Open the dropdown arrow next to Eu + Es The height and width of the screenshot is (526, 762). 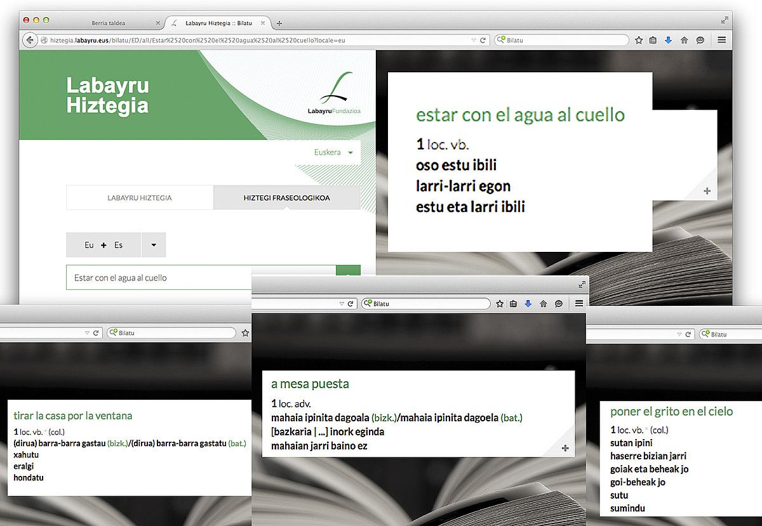coord(154,245)
